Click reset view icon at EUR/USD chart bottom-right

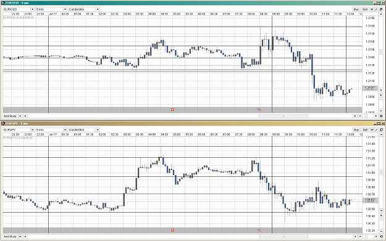(381, 116)
